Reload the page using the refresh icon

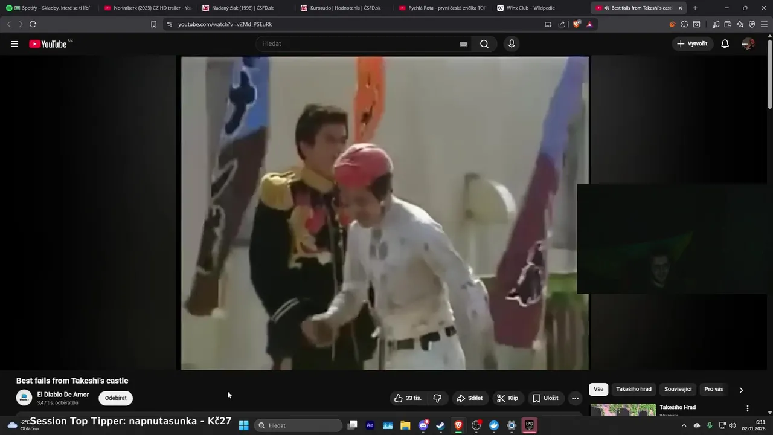33,24
